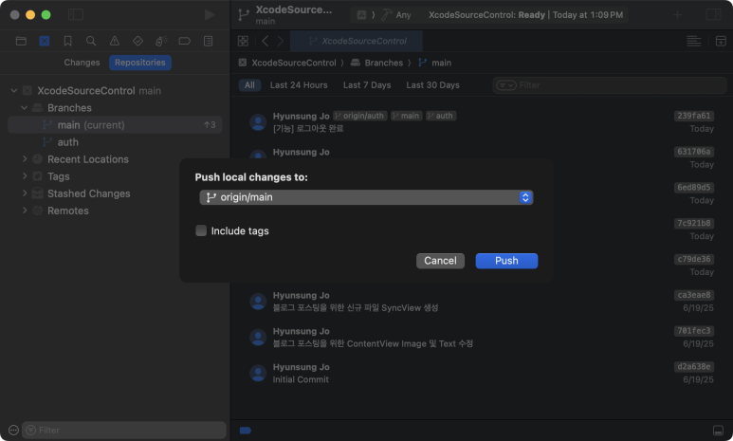
Task: Select the Last 24 Hours filter
Action: coord(299,85)
